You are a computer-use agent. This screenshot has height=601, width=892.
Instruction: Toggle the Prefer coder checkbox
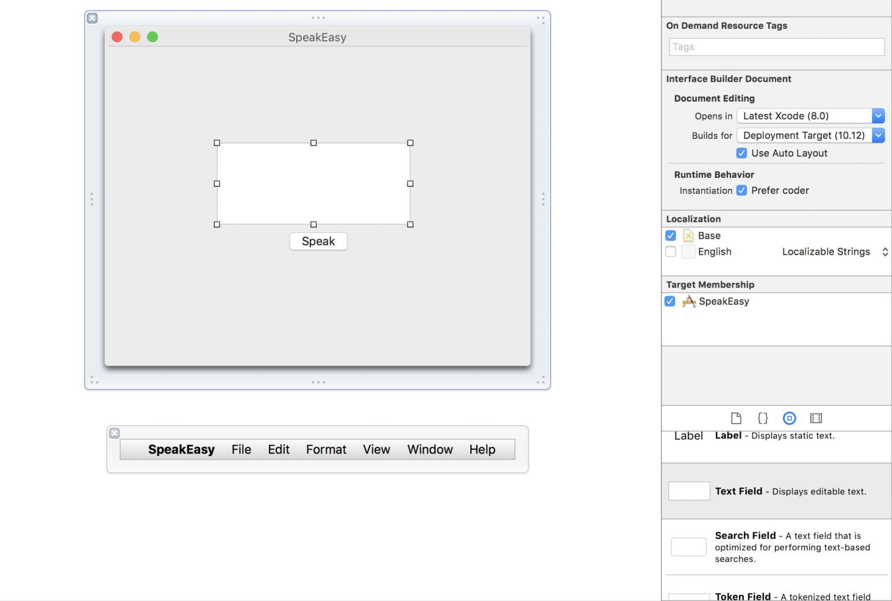741,190
